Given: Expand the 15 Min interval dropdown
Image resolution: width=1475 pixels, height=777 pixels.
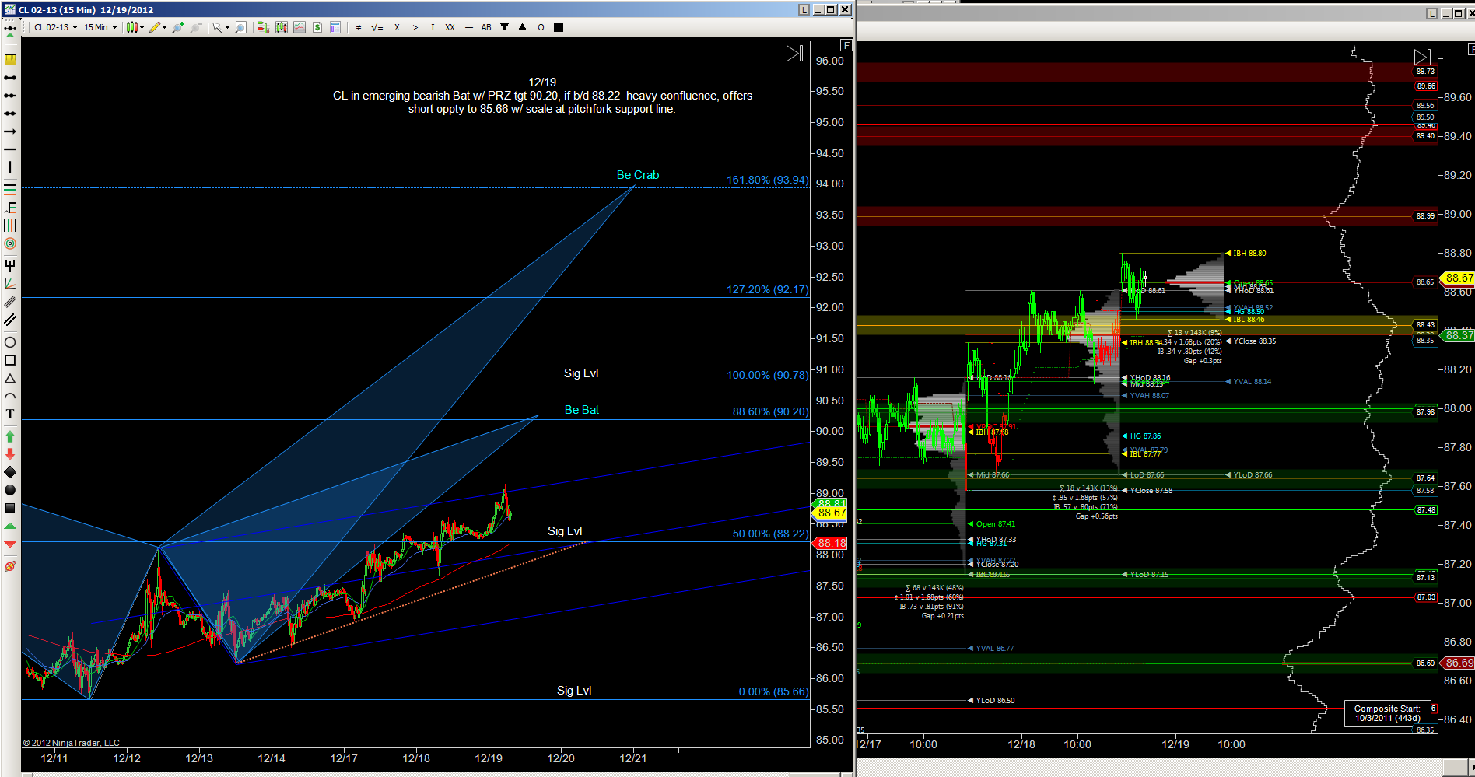Looking at the screenshot, I should coord(100,27).
